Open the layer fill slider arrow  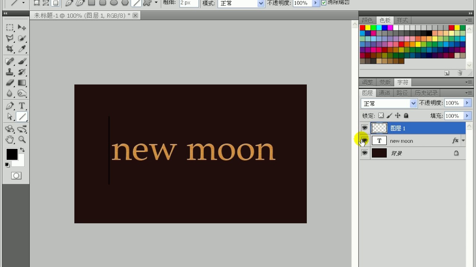pos(467,116)
